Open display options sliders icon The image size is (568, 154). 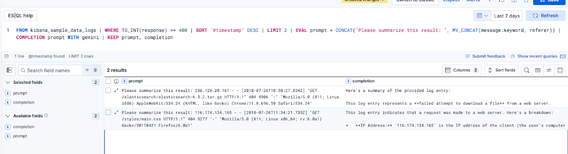tap(549, 70)
